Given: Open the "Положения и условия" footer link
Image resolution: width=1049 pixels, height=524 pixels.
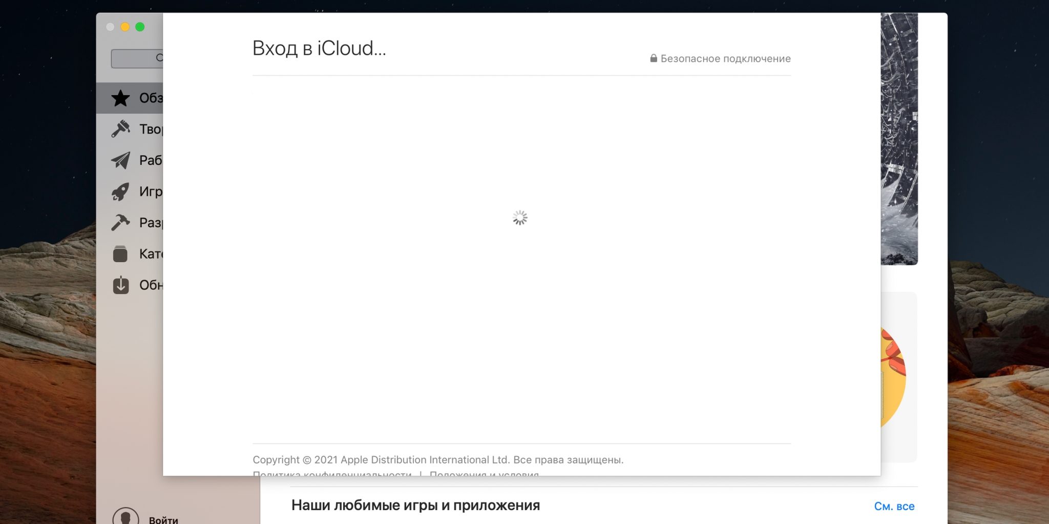Looking at the screenshot, I should [484, 473].
